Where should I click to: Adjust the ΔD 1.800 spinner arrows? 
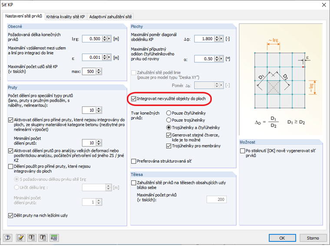[217, 39]
